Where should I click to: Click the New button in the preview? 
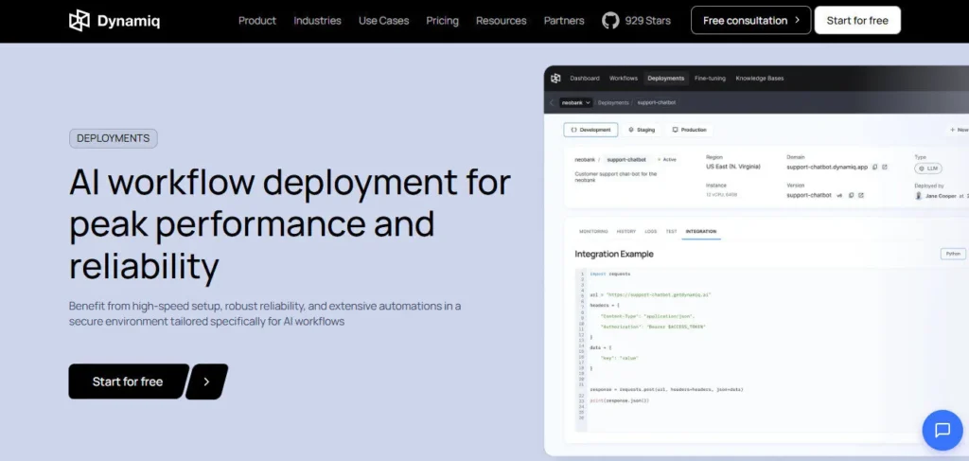[x=960, y=130]
